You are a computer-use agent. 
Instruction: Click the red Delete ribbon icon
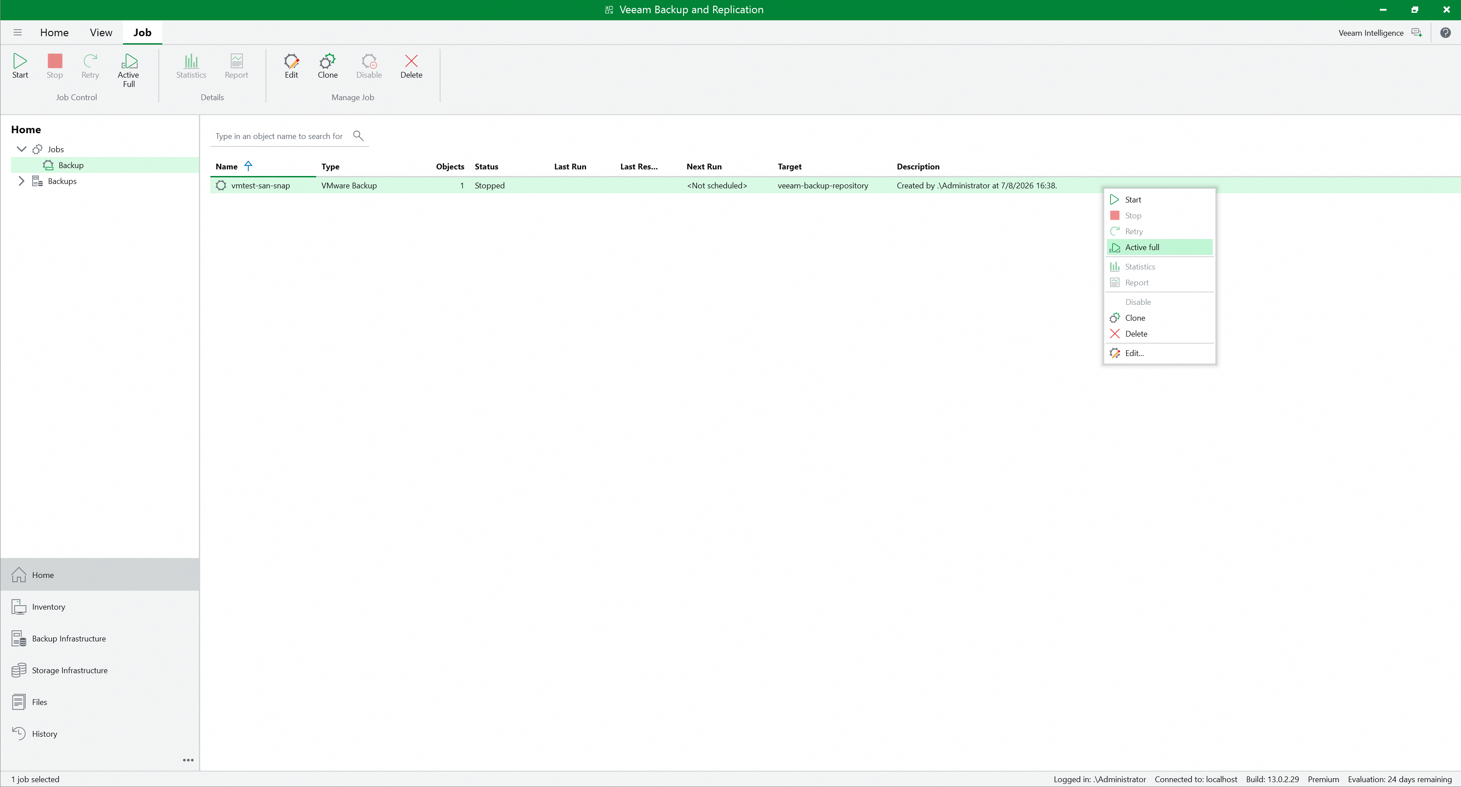pos(411,66)
